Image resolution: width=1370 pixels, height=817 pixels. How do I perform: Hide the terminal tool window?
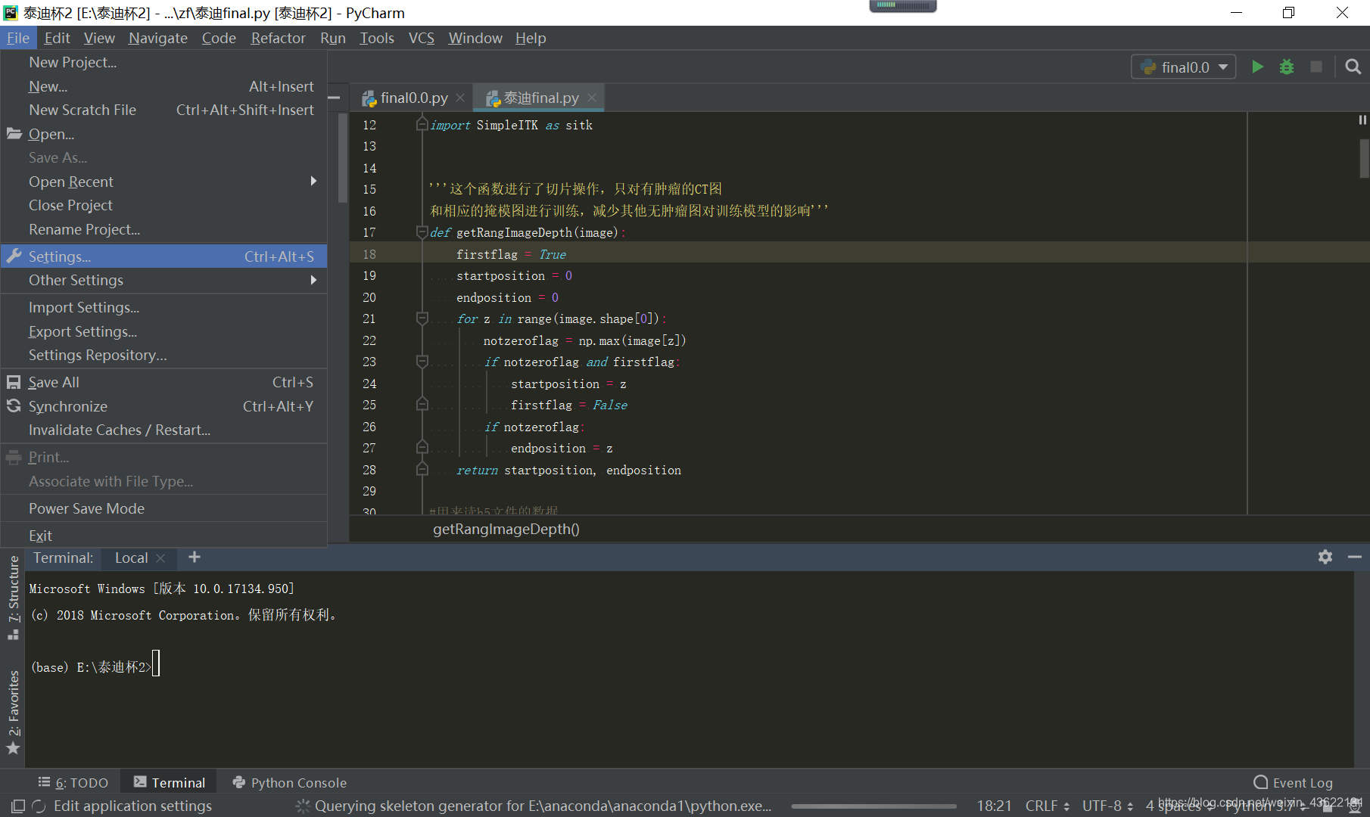tap(1355, 557)
